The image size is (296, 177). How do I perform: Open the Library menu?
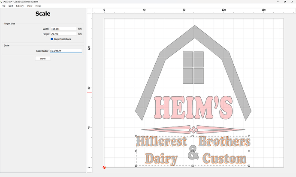point(20,6)
